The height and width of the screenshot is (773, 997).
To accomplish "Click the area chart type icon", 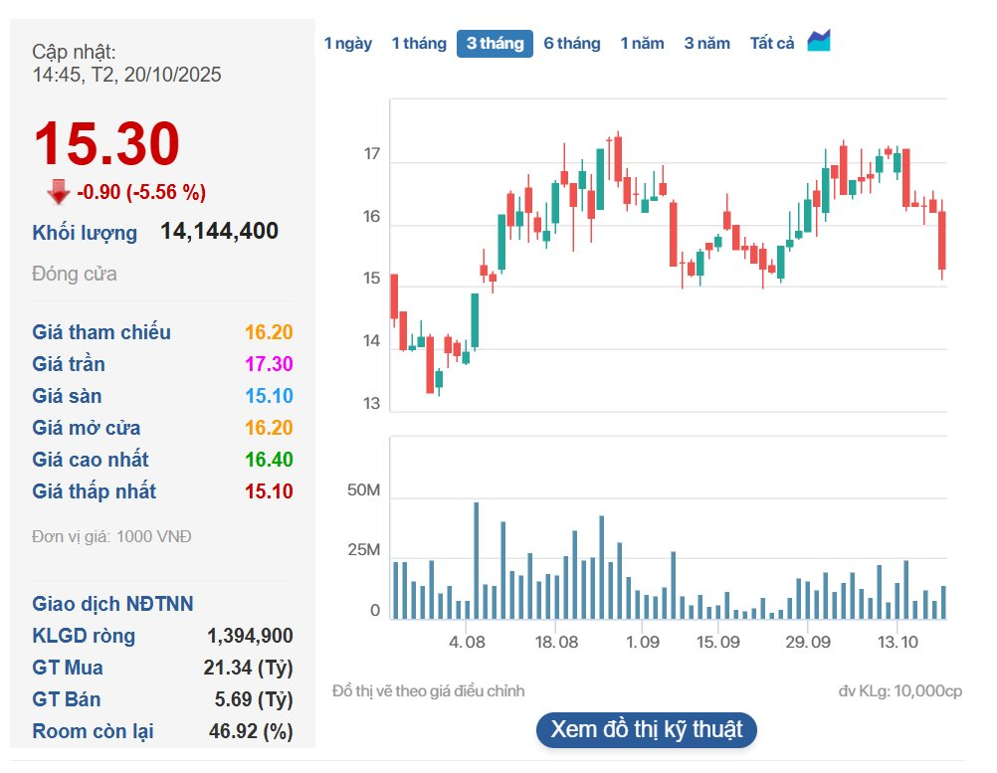I will point(819,42).
